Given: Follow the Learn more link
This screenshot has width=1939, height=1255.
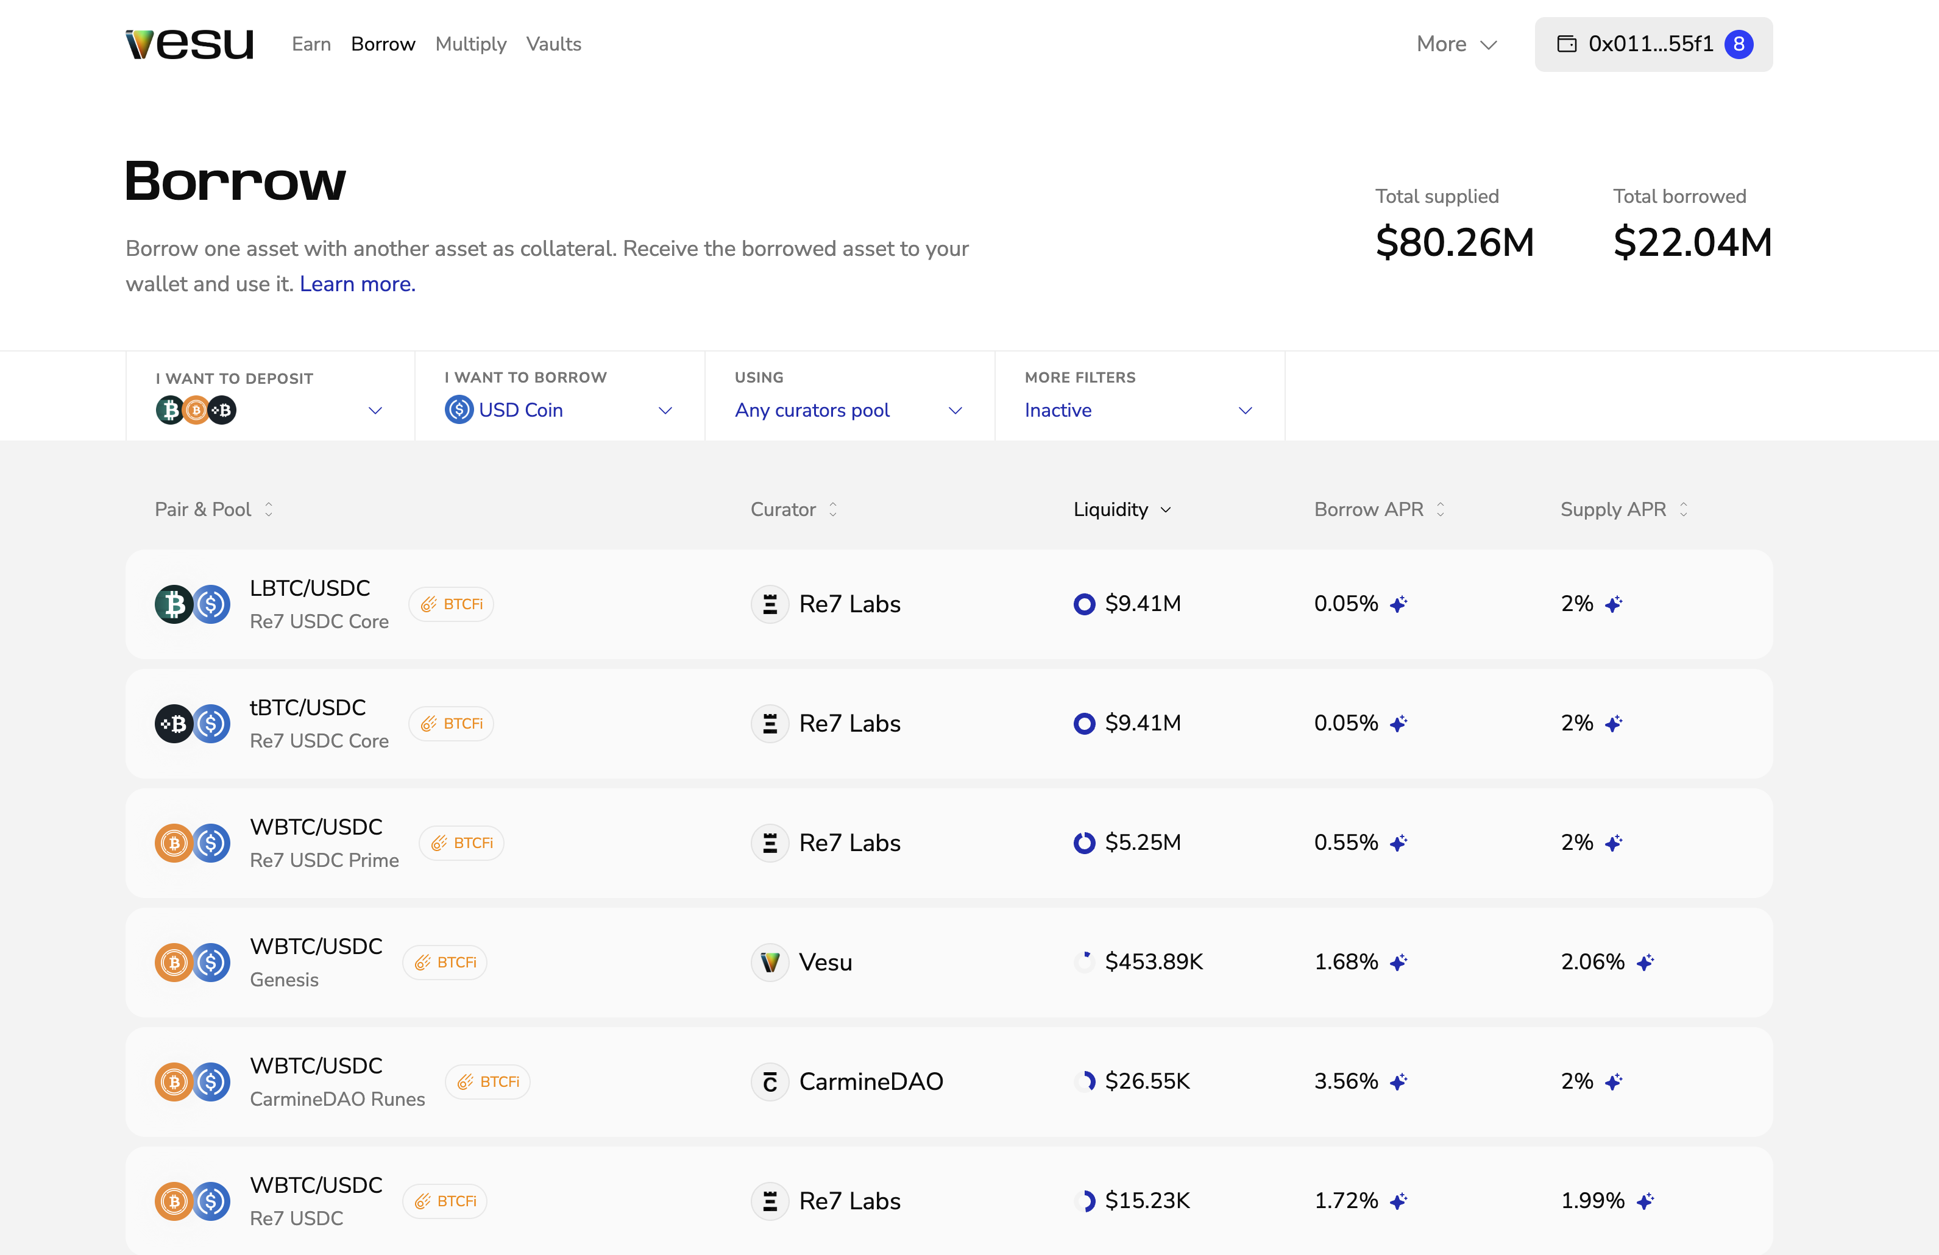Looking at the screenshot, I should tap(357, 285).
